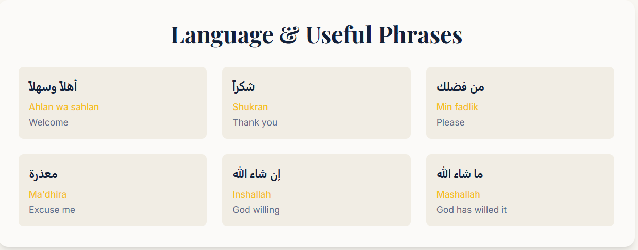Image resolution: width=638 pixels, height=250 pixels.
Task: Click the 'Thank you' translation
Action: [255, 122]
